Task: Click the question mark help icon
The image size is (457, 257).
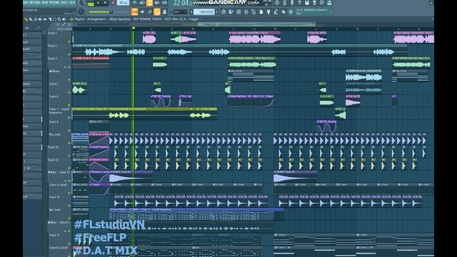Action: pyautogui.click(x=300, y=3)
